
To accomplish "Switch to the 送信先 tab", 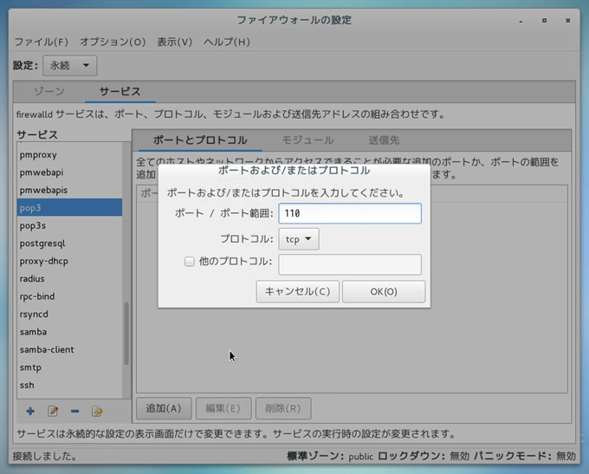I will point(384,140).
